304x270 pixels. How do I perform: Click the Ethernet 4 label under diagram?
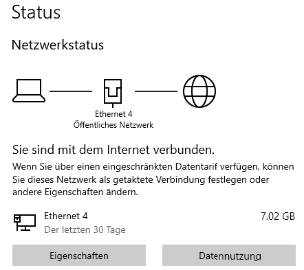[113, 114]
